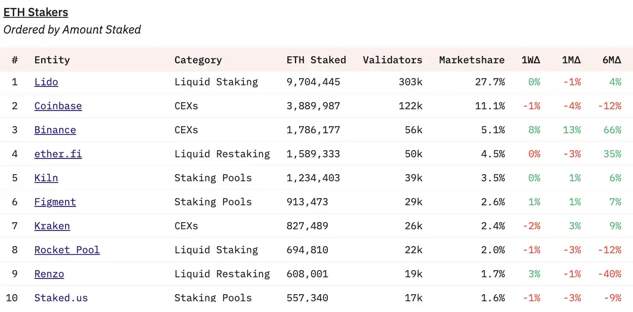Open the Lido entity link
This screenshot has width=633, height=312.
46,82
